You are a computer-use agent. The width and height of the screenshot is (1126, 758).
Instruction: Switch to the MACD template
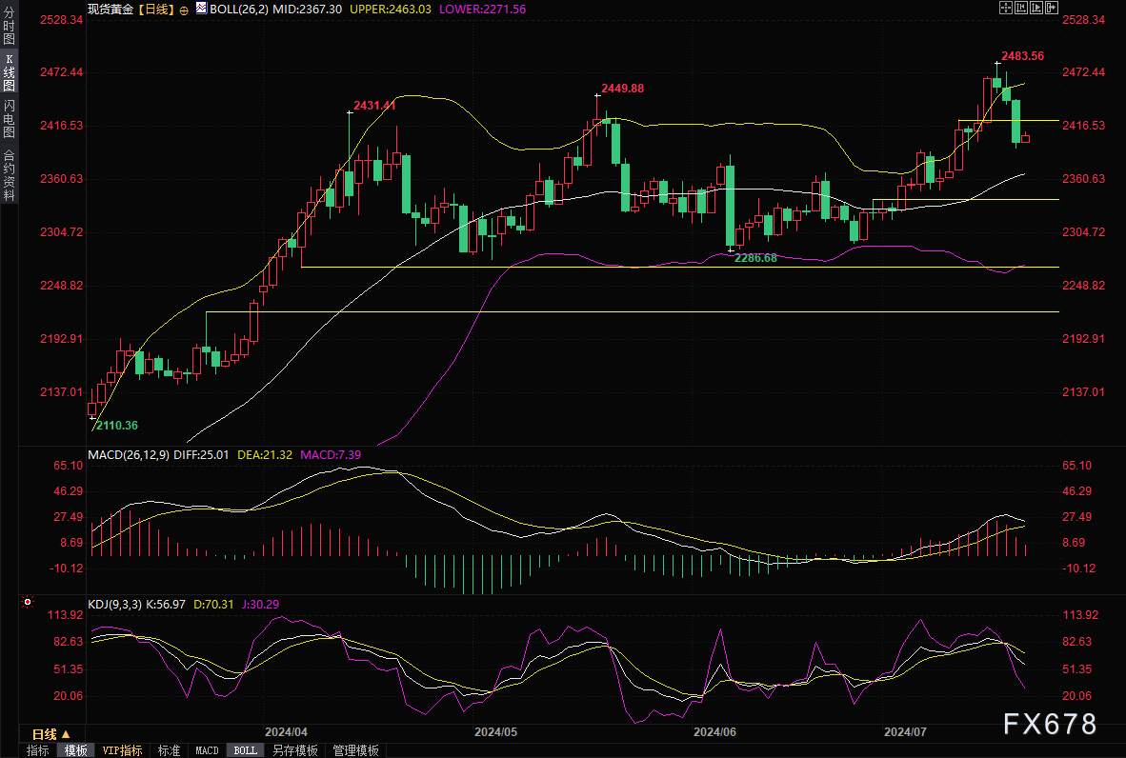207,750
